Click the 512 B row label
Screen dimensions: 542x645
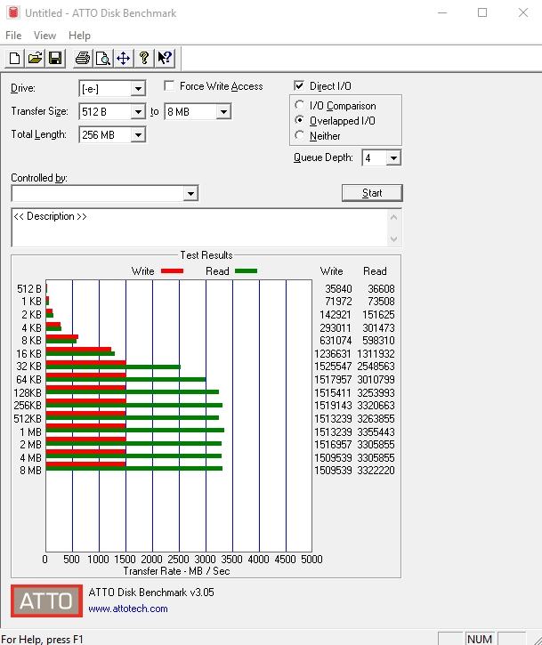pos(29,289)
